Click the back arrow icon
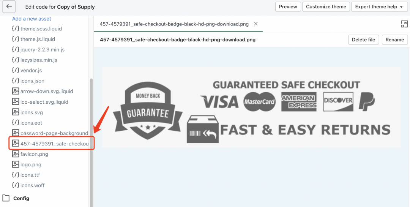Screen dimensions: 410x207 (9, 6)
